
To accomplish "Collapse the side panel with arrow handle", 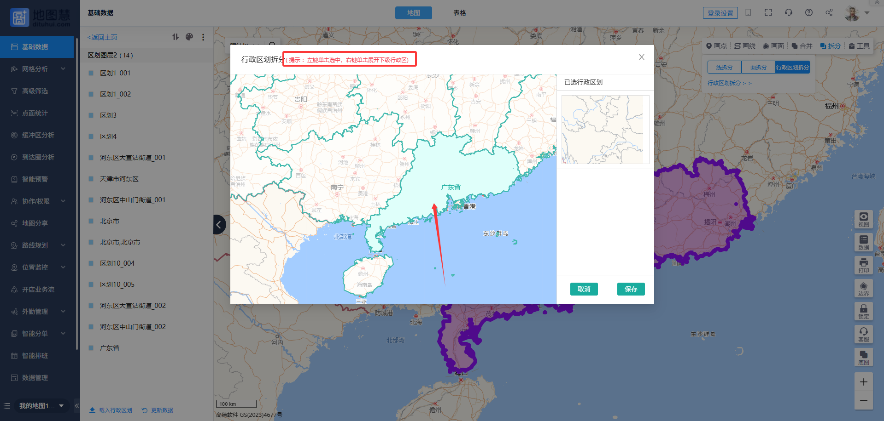I will [x=219, y=225].
